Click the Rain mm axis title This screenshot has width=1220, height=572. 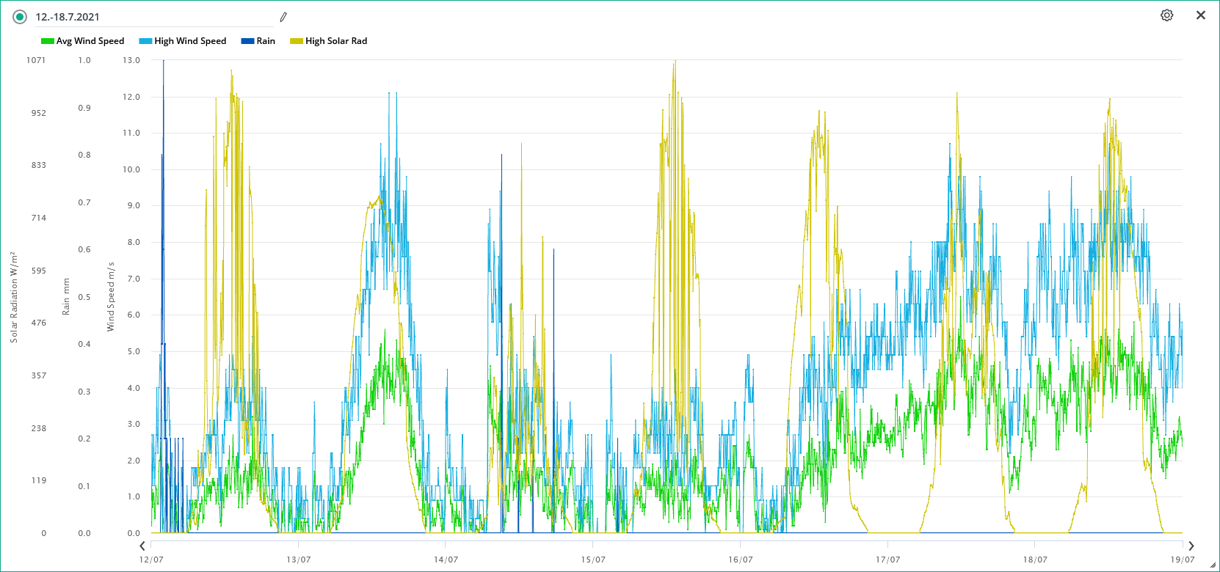pyautogui.click(x=66, y=296)
